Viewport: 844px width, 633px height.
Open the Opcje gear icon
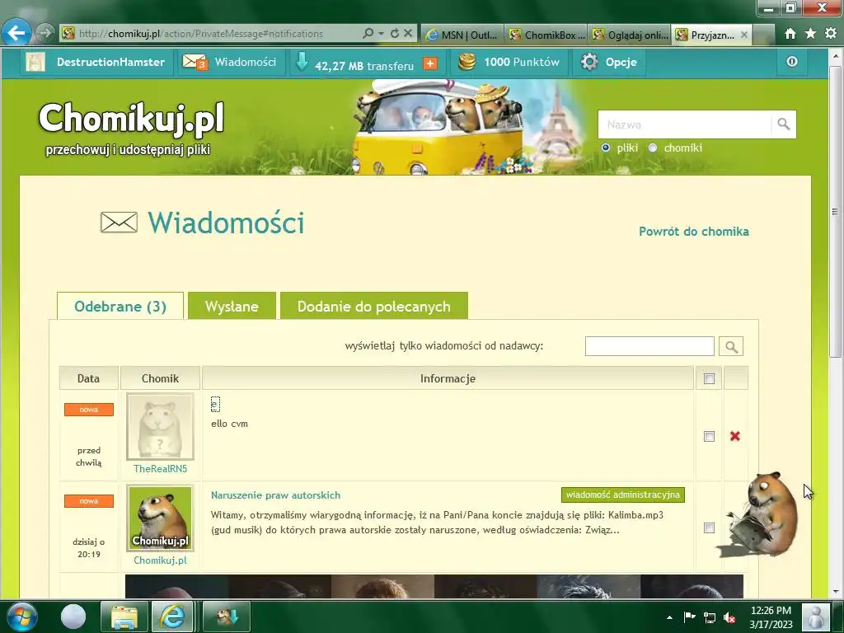click(x=589, y=62)
